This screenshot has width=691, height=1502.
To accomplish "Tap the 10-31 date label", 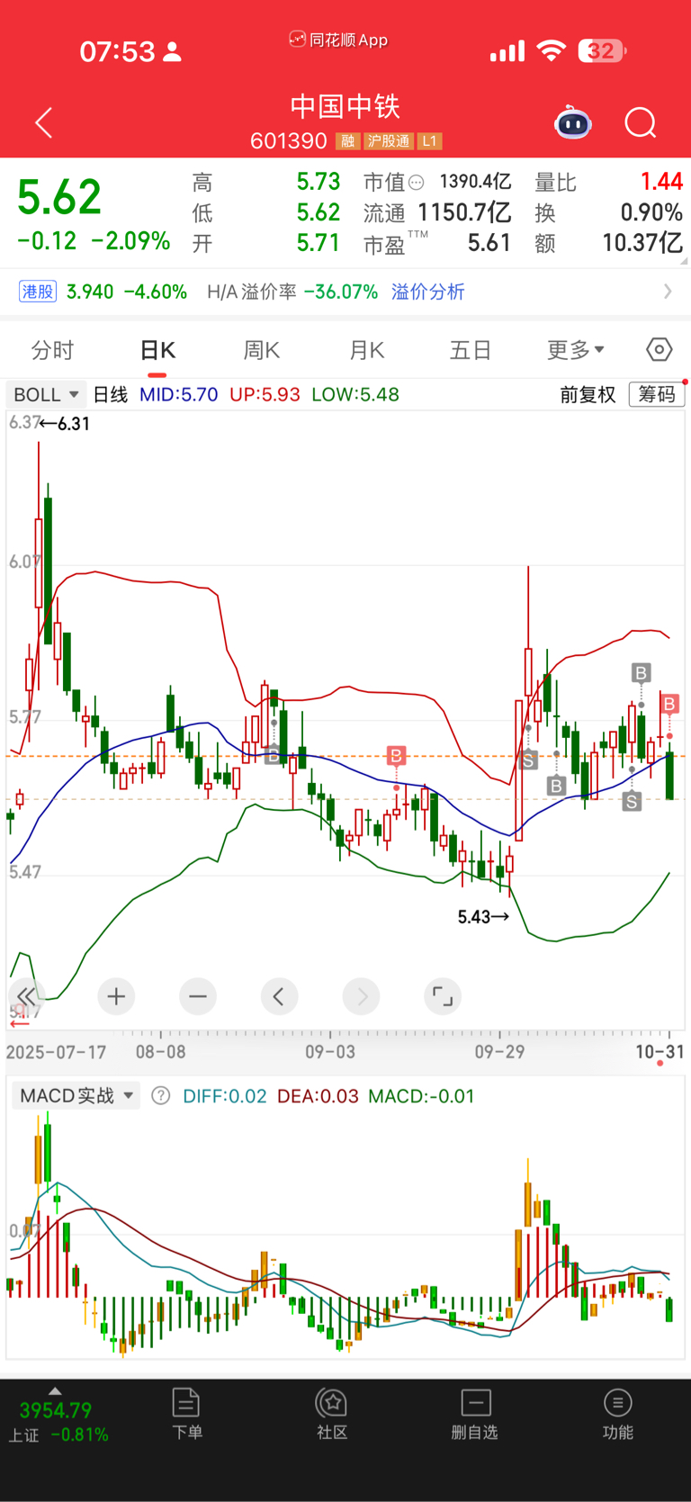I will click(660, 1051).
